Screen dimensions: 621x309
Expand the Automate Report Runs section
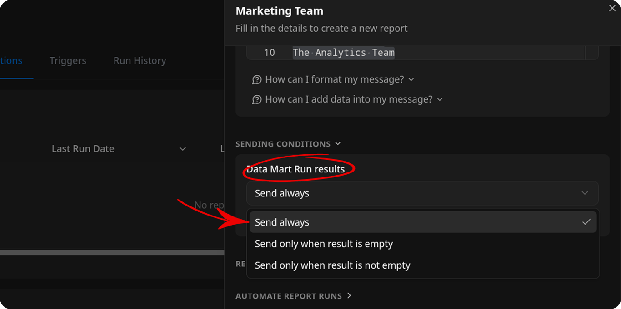tap(294, 296)
